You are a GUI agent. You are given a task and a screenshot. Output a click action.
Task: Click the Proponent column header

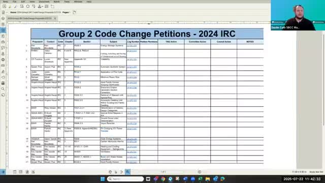click(37, 42)
